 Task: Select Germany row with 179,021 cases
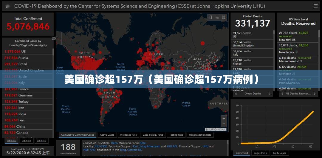pyautogui.click(x=27, y=95)
